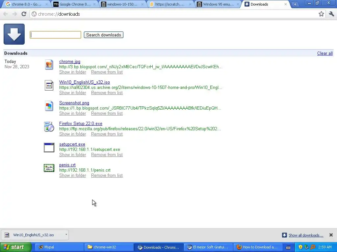Image resolution: width=337 pixels, height=252 pixels.
Task: Go back with the back arrow
Action: pos(6,14)
